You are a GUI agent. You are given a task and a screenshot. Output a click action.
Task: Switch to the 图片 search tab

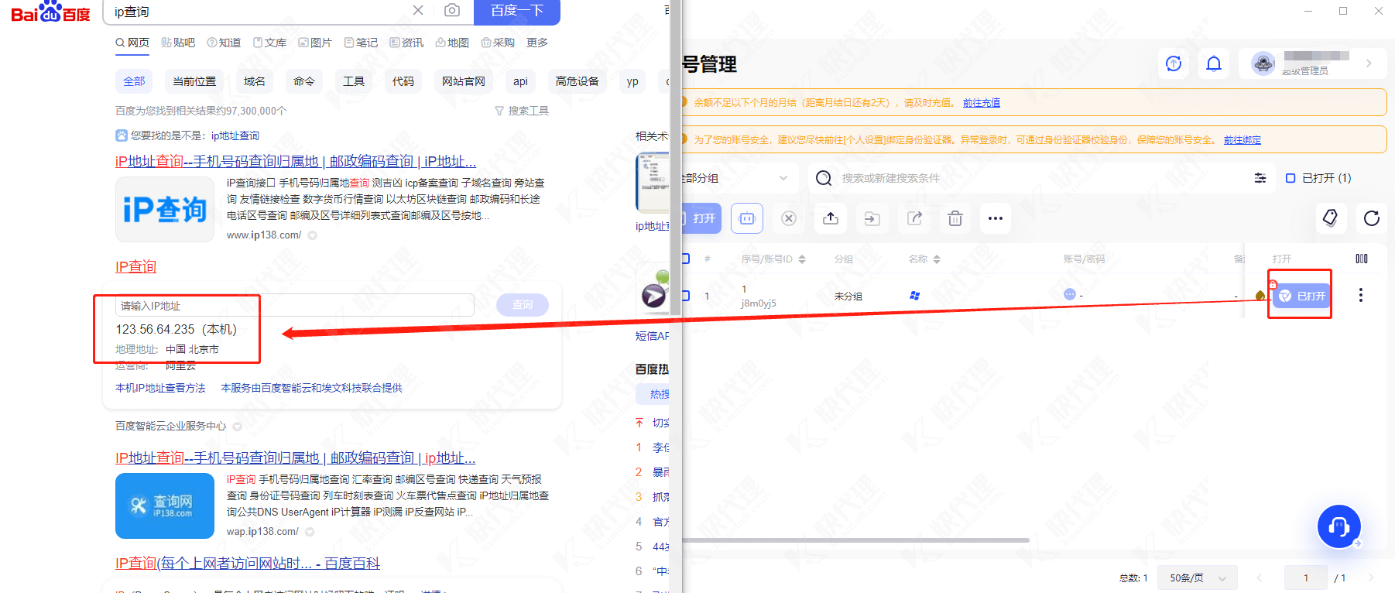(315, 43)
